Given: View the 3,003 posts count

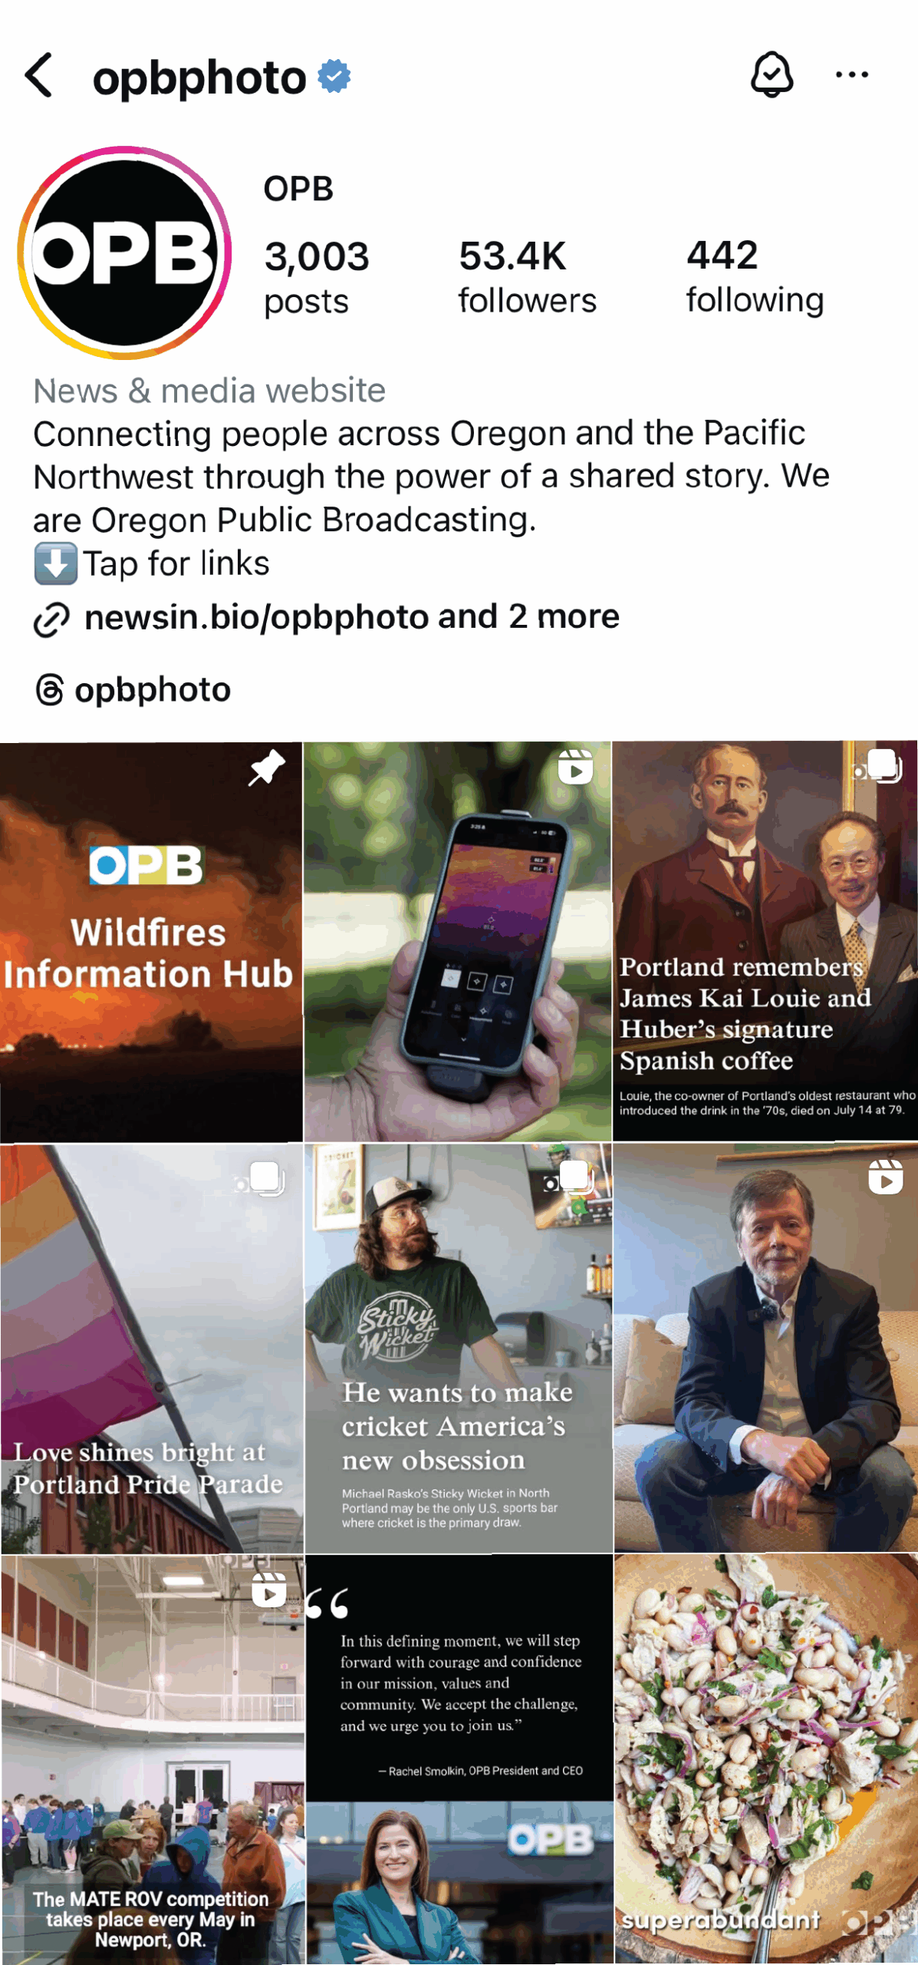Looking at the screenshot, I should pos(316,277).
